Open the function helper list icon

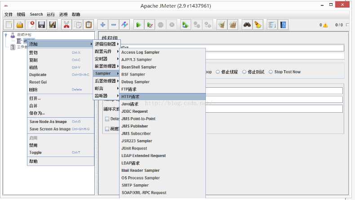272,25
